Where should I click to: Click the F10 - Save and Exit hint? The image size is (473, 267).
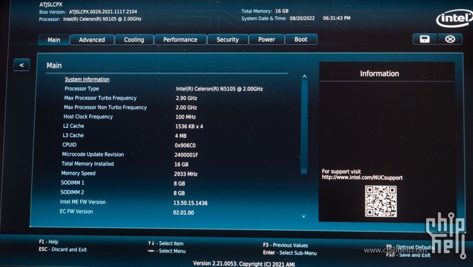(408, 255)
